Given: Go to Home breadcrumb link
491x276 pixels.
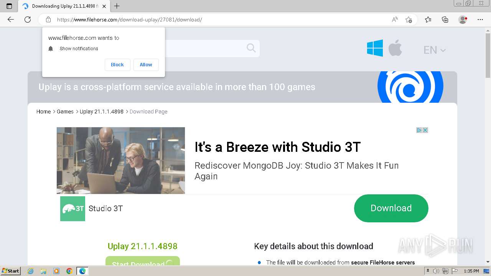Looking at the screenshot, I should pyautogui.click(x=43, y=112).
